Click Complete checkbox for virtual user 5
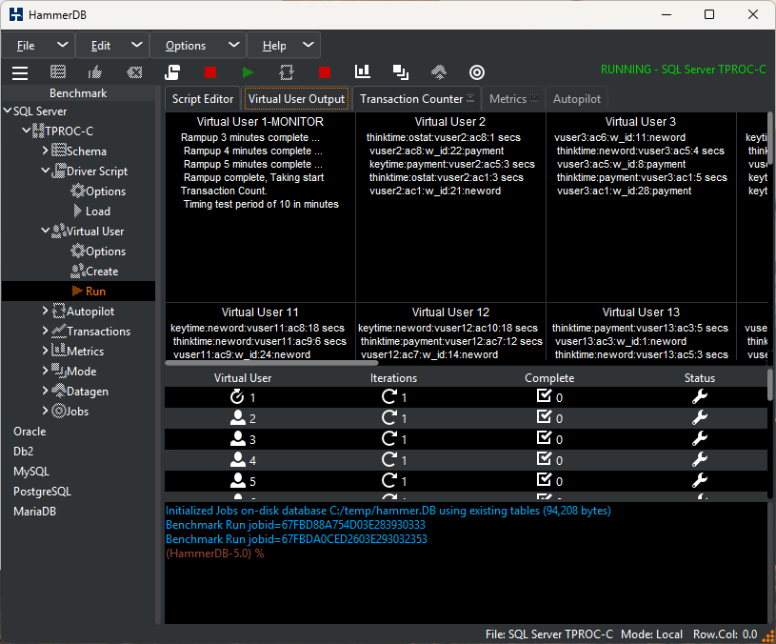This screenshot has height=644, width=776. tap(545, 481)
